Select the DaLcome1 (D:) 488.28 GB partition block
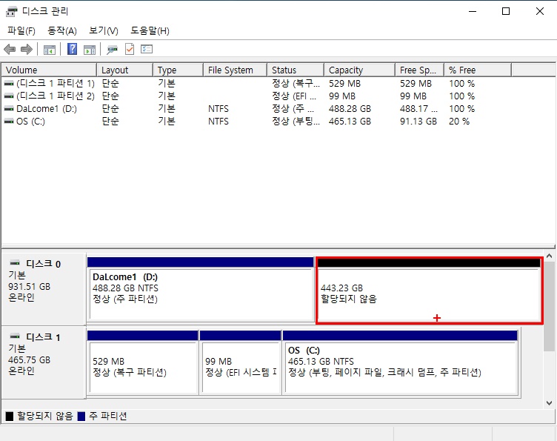Screen dimensions: 557x441 tap(200, 290)
